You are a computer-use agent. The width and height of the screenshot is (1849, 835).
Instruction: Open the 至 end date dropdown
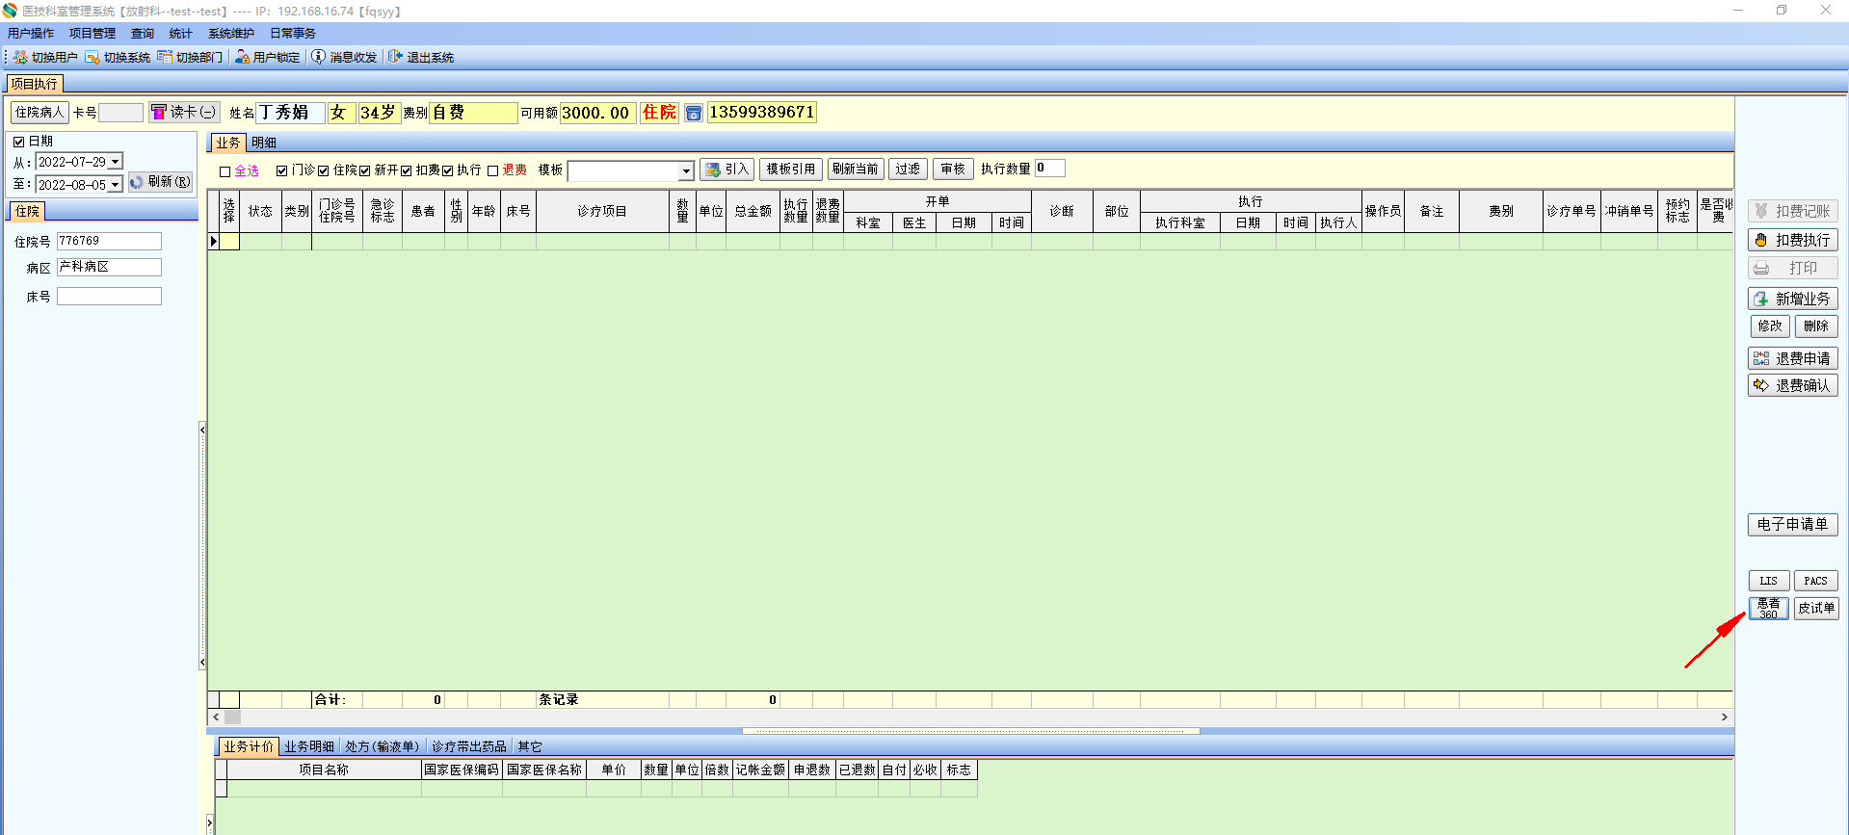pos(116,185)
